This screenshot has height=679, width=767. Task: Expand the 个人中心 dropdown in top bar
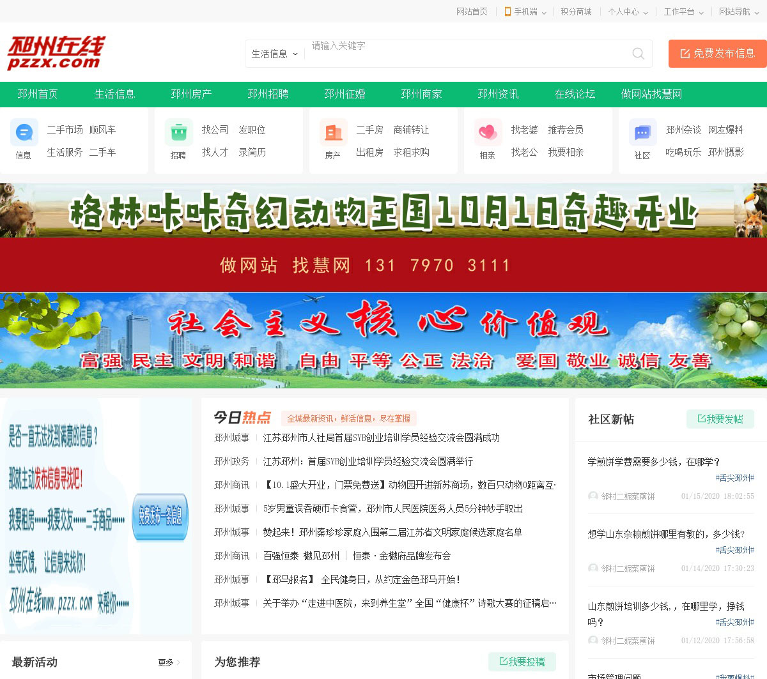point(628,11)
